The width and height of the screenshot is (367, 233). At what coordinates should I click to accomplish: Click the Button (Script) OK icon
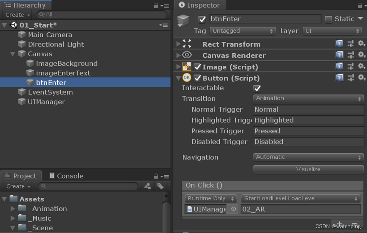click(187, 77)
